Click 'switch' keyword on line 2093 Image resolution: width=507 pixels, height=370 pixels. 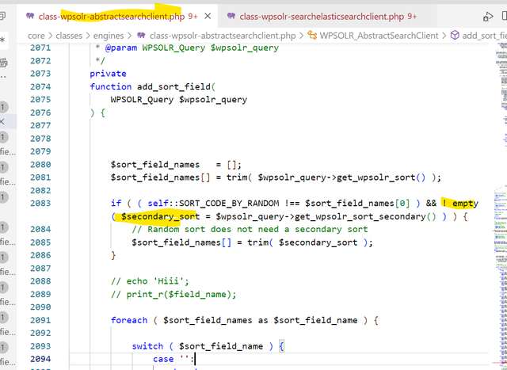pyautogui.click(x=147, y=346)
